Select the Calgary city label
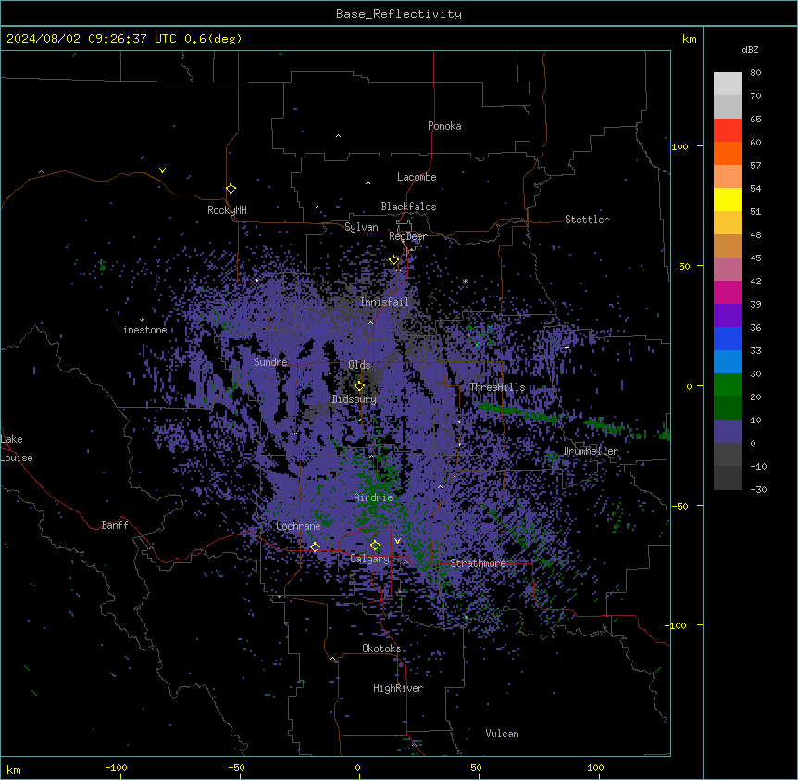Viewport: 798px width, 780px height. (369, 559)
